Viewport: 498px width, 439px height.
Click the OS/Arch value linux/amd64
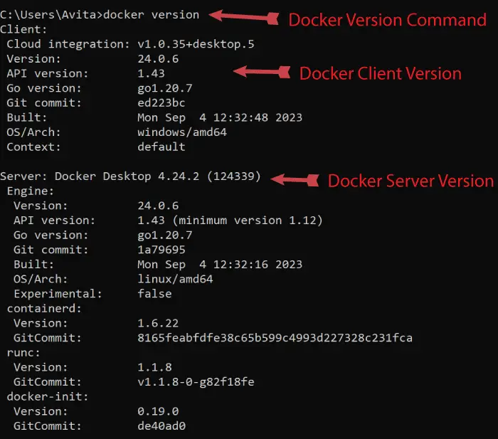pyautogui.click(x=175, y=279)
